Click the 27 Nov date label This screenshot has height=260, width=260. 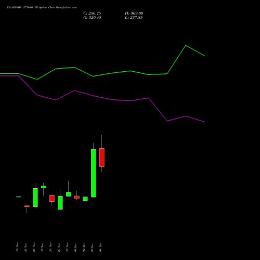click(59, 247)
